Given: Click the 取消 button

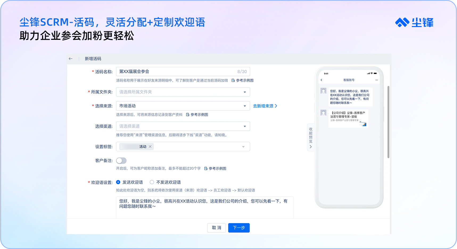Looking at the screenshot, I should click(x=216, y=228).
